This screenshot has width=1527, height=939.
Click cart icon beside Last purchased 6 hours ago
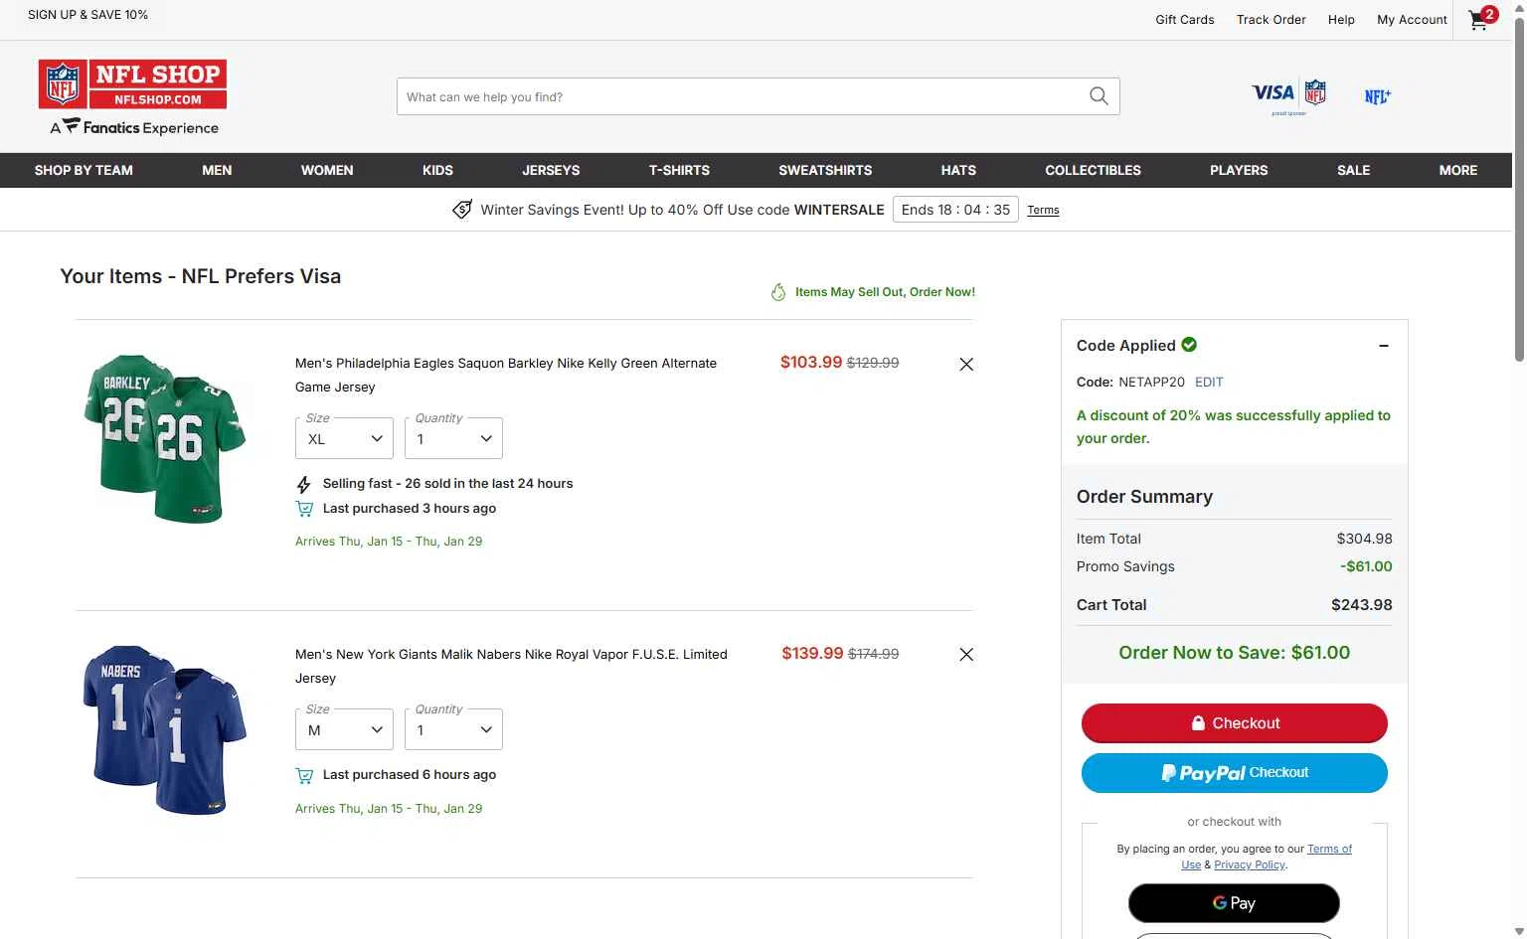pos(304,775)
